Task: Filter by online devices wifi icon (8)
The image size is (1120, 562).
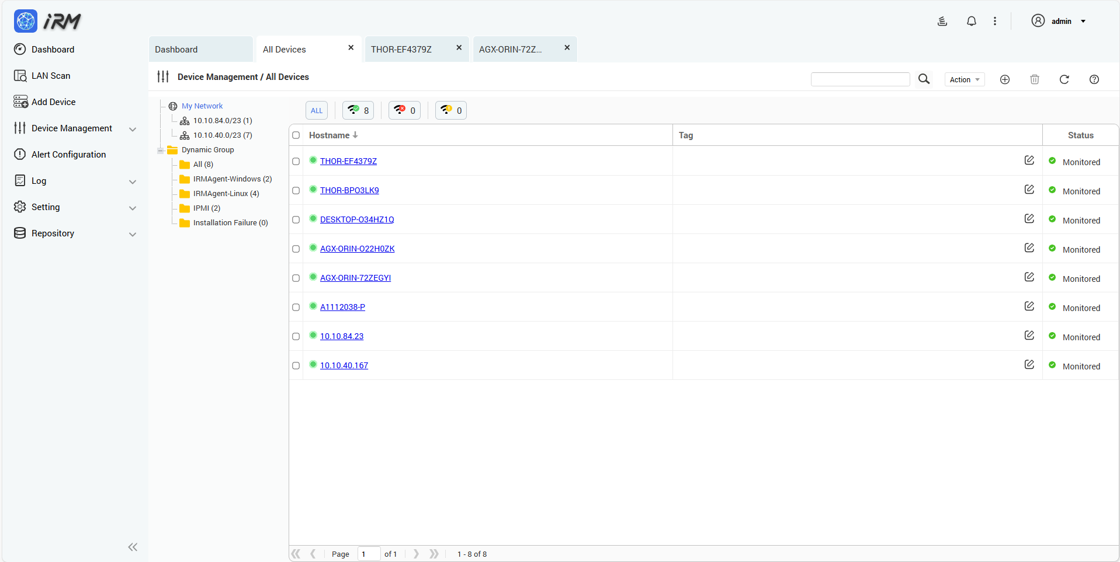Action: pyautogui.click(x=358, y=110)
